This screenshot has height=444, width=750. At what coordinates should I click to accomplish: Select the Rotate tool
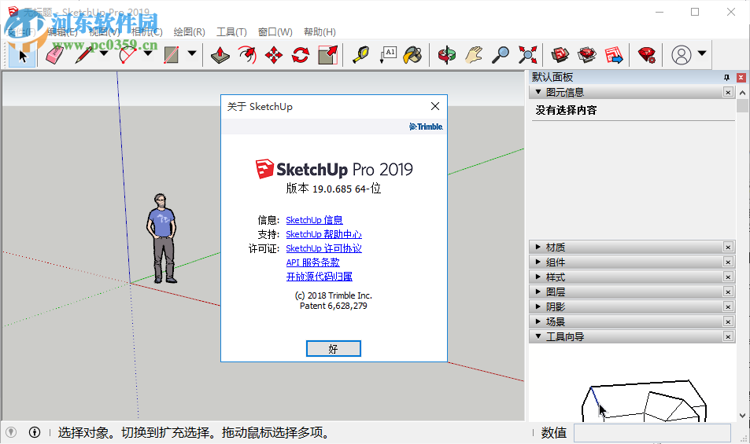coord(301,55)
